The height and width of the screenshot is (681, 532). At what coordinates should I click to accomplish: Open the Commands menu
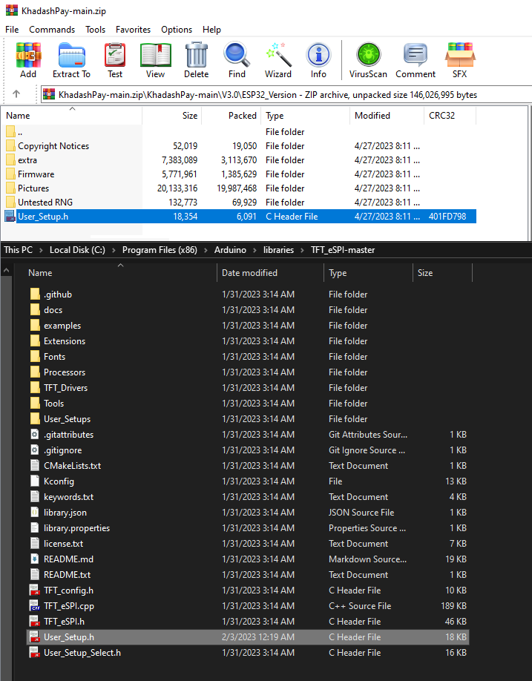tap(52, 30)
